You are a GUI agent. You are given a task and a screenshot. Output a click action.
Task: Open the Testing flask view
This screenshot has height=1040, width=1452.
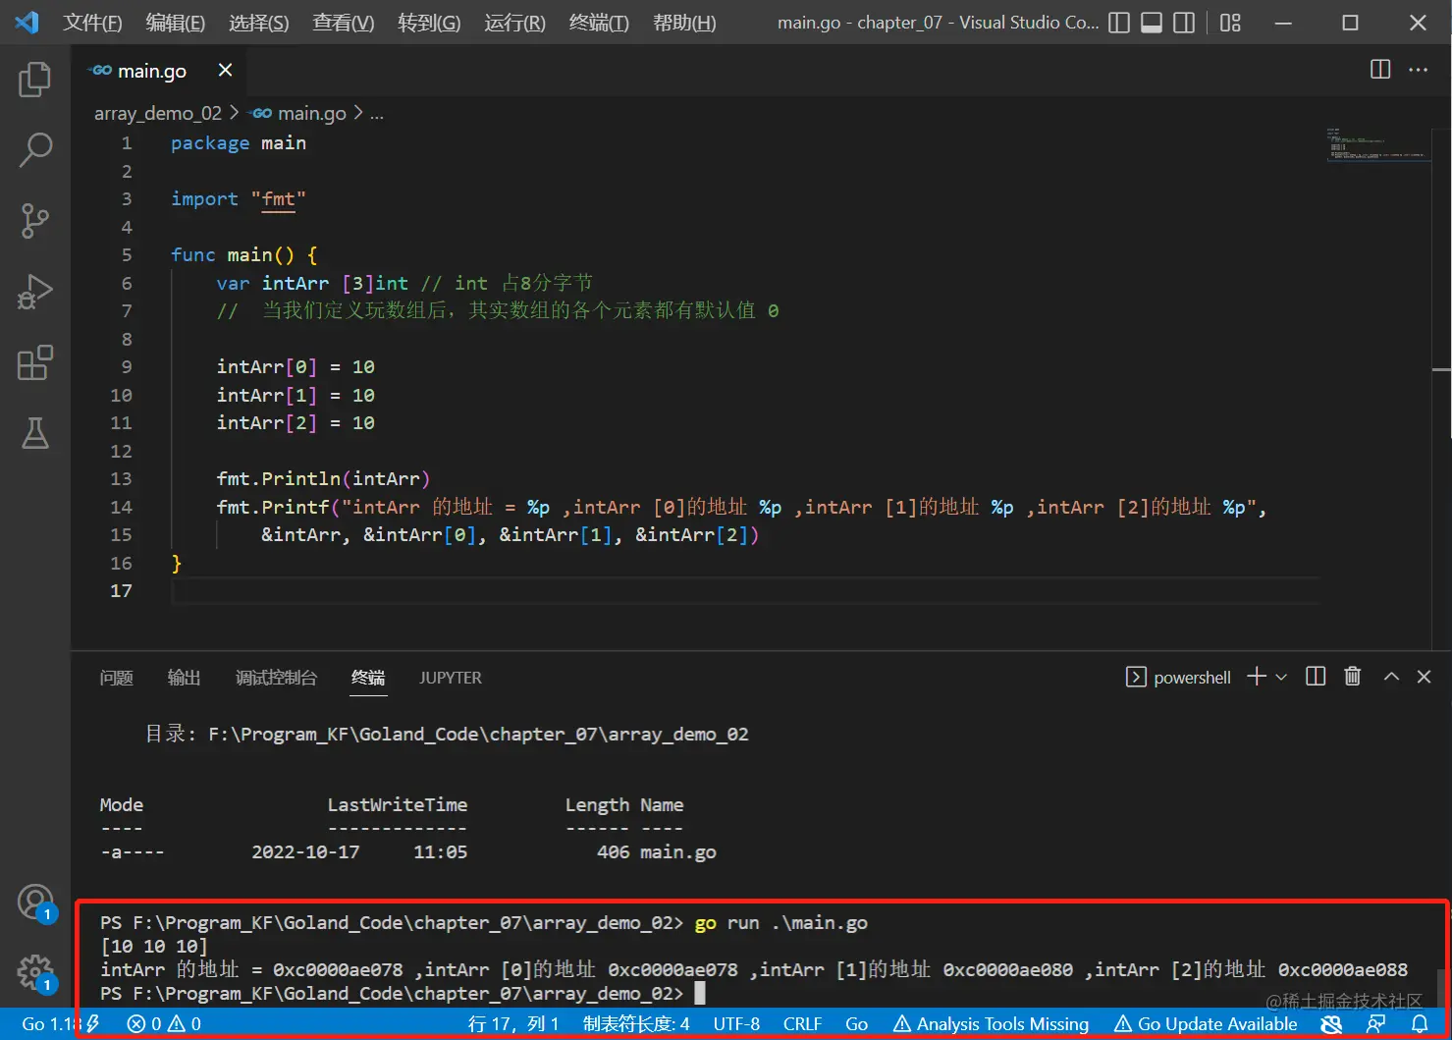35,433
